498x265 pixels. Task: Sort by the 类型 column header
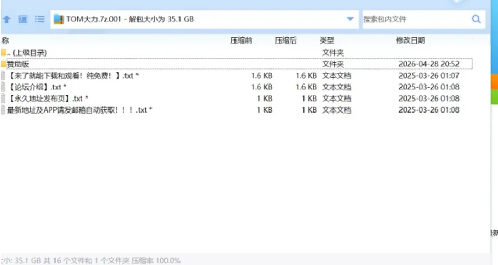(x=327, y=40)
